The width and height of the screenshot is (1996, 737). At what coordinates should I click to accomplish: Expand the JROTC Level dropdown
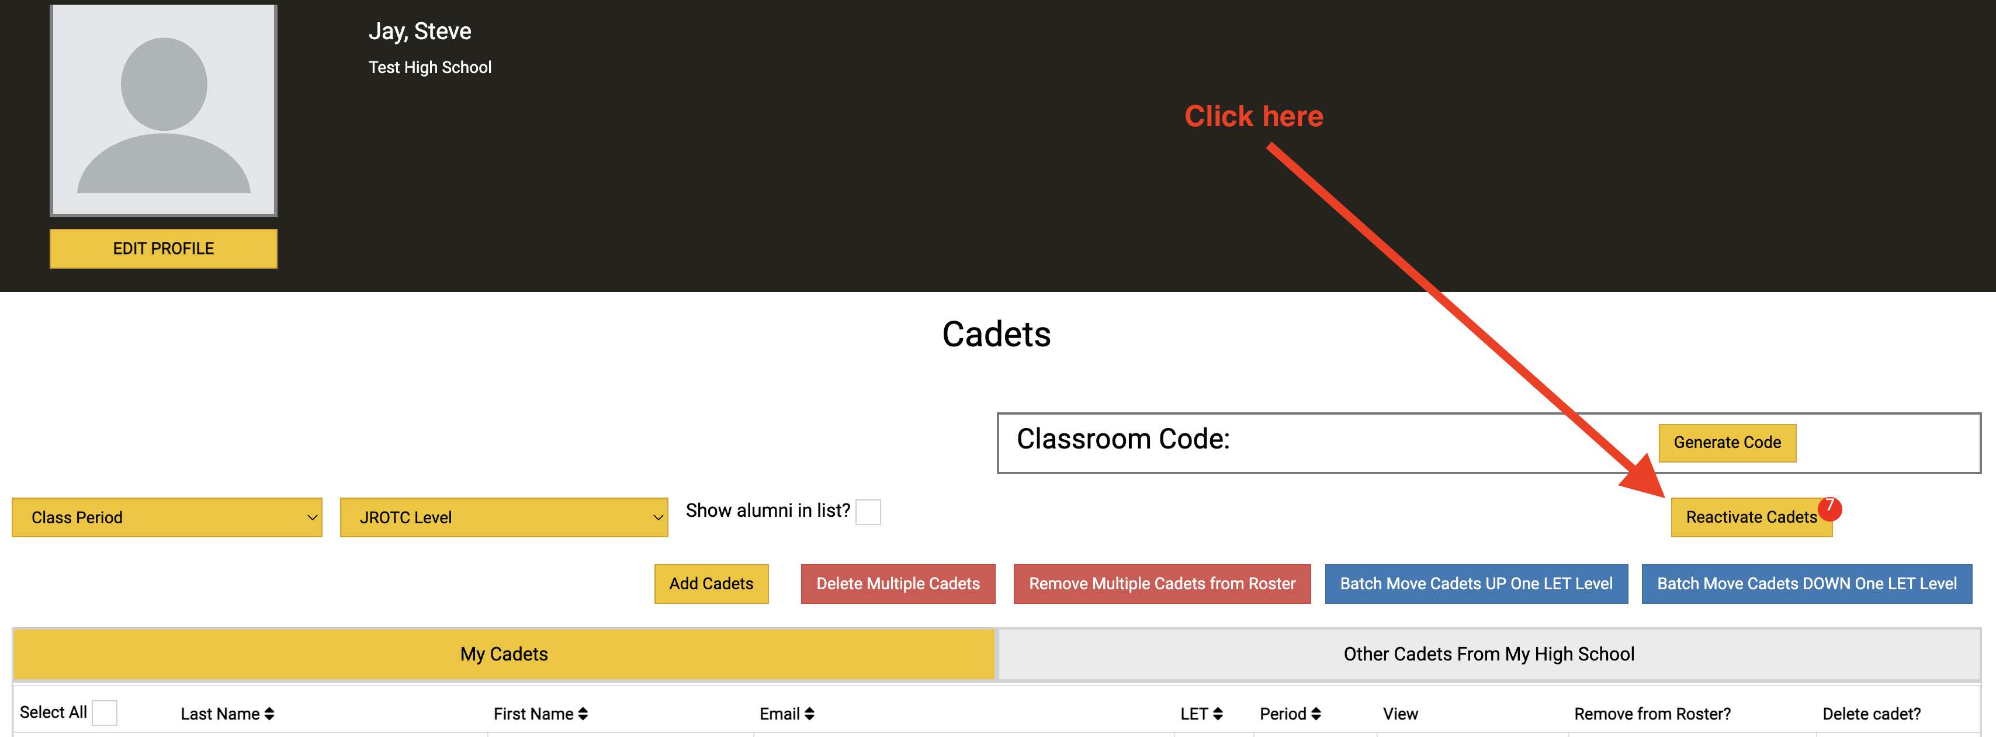pos(504,517)
